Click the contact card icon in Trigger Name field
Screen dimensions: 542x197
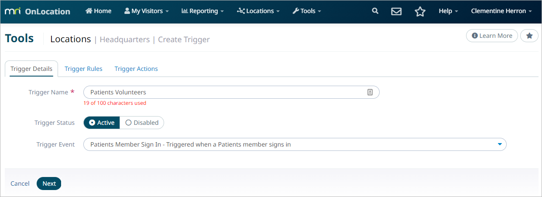(x=370, y=92)
